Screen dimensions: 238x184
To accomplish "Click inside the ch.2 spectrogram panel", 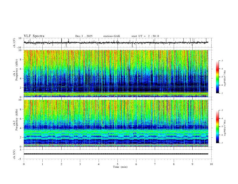I will [x=116, y=123].
